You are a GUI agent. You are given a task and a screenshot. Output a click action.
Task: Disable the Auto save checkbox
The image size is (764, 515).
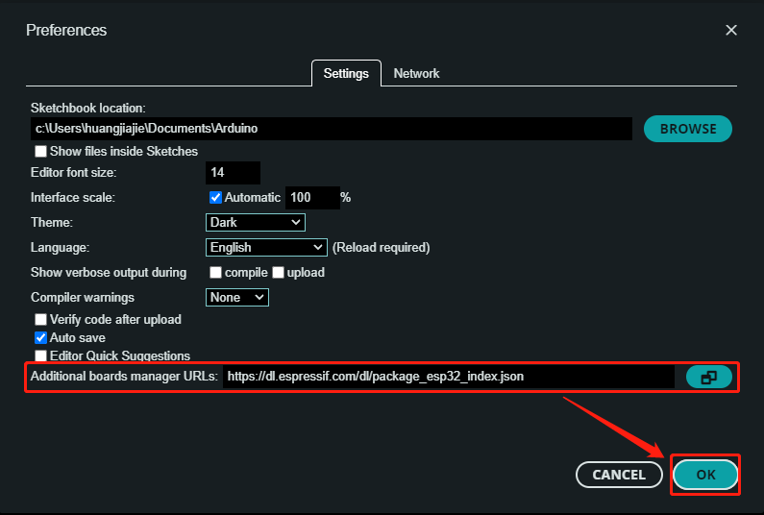click(x=41, y=338)
